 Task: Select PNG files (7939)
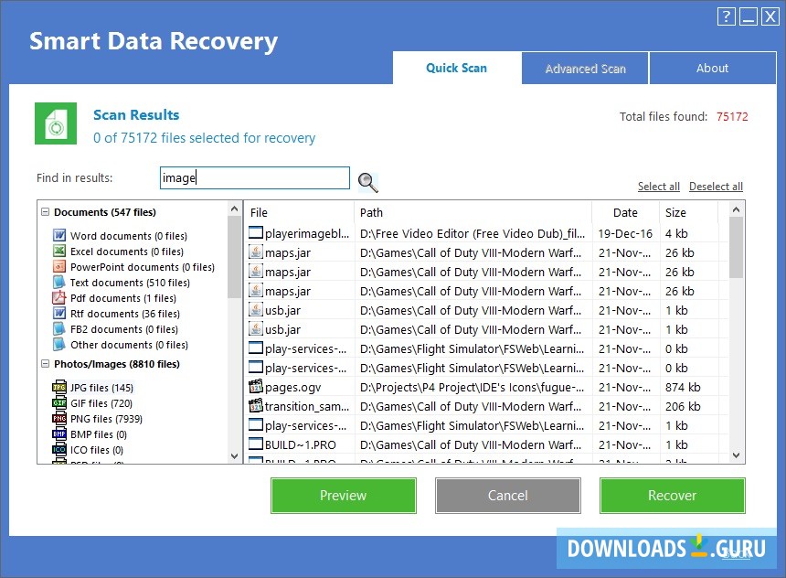pos(106,419)
